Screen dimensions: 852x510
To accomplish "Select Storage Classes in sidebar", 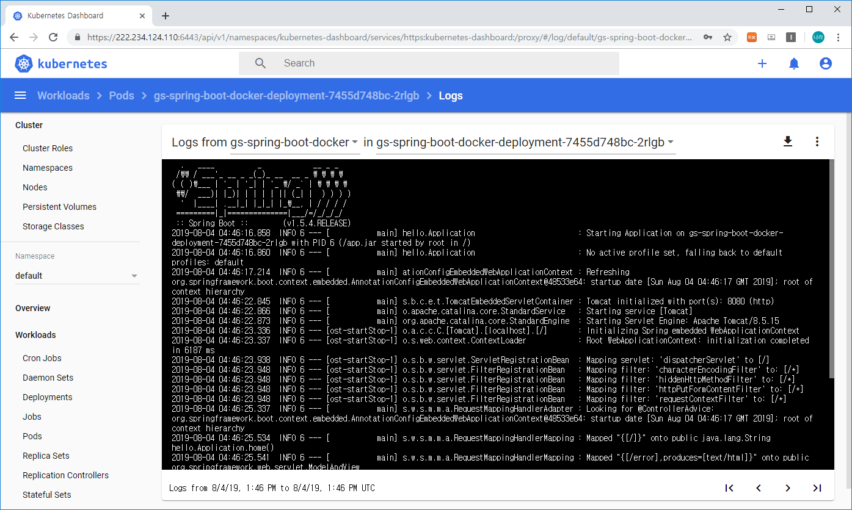I will point(53,226).
